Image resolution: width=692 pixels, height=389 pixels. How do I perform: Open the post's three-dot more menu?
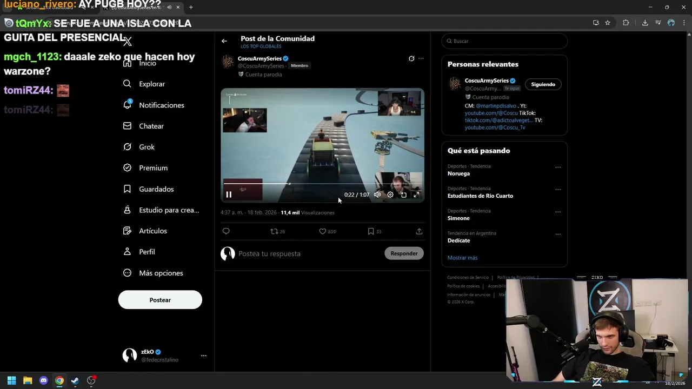(421, 58)
